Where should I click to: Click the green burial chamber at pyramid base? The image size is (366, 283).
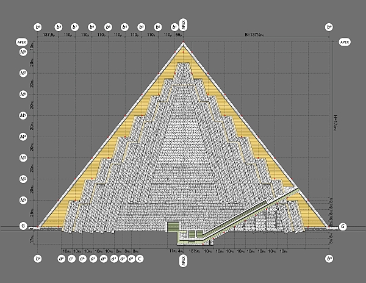173,227
